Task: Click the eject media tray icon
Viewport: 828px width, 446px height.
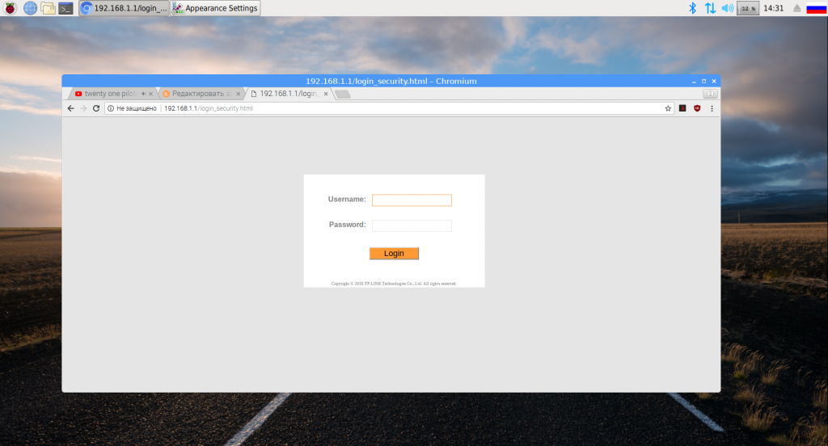Action: pos(796,8)
